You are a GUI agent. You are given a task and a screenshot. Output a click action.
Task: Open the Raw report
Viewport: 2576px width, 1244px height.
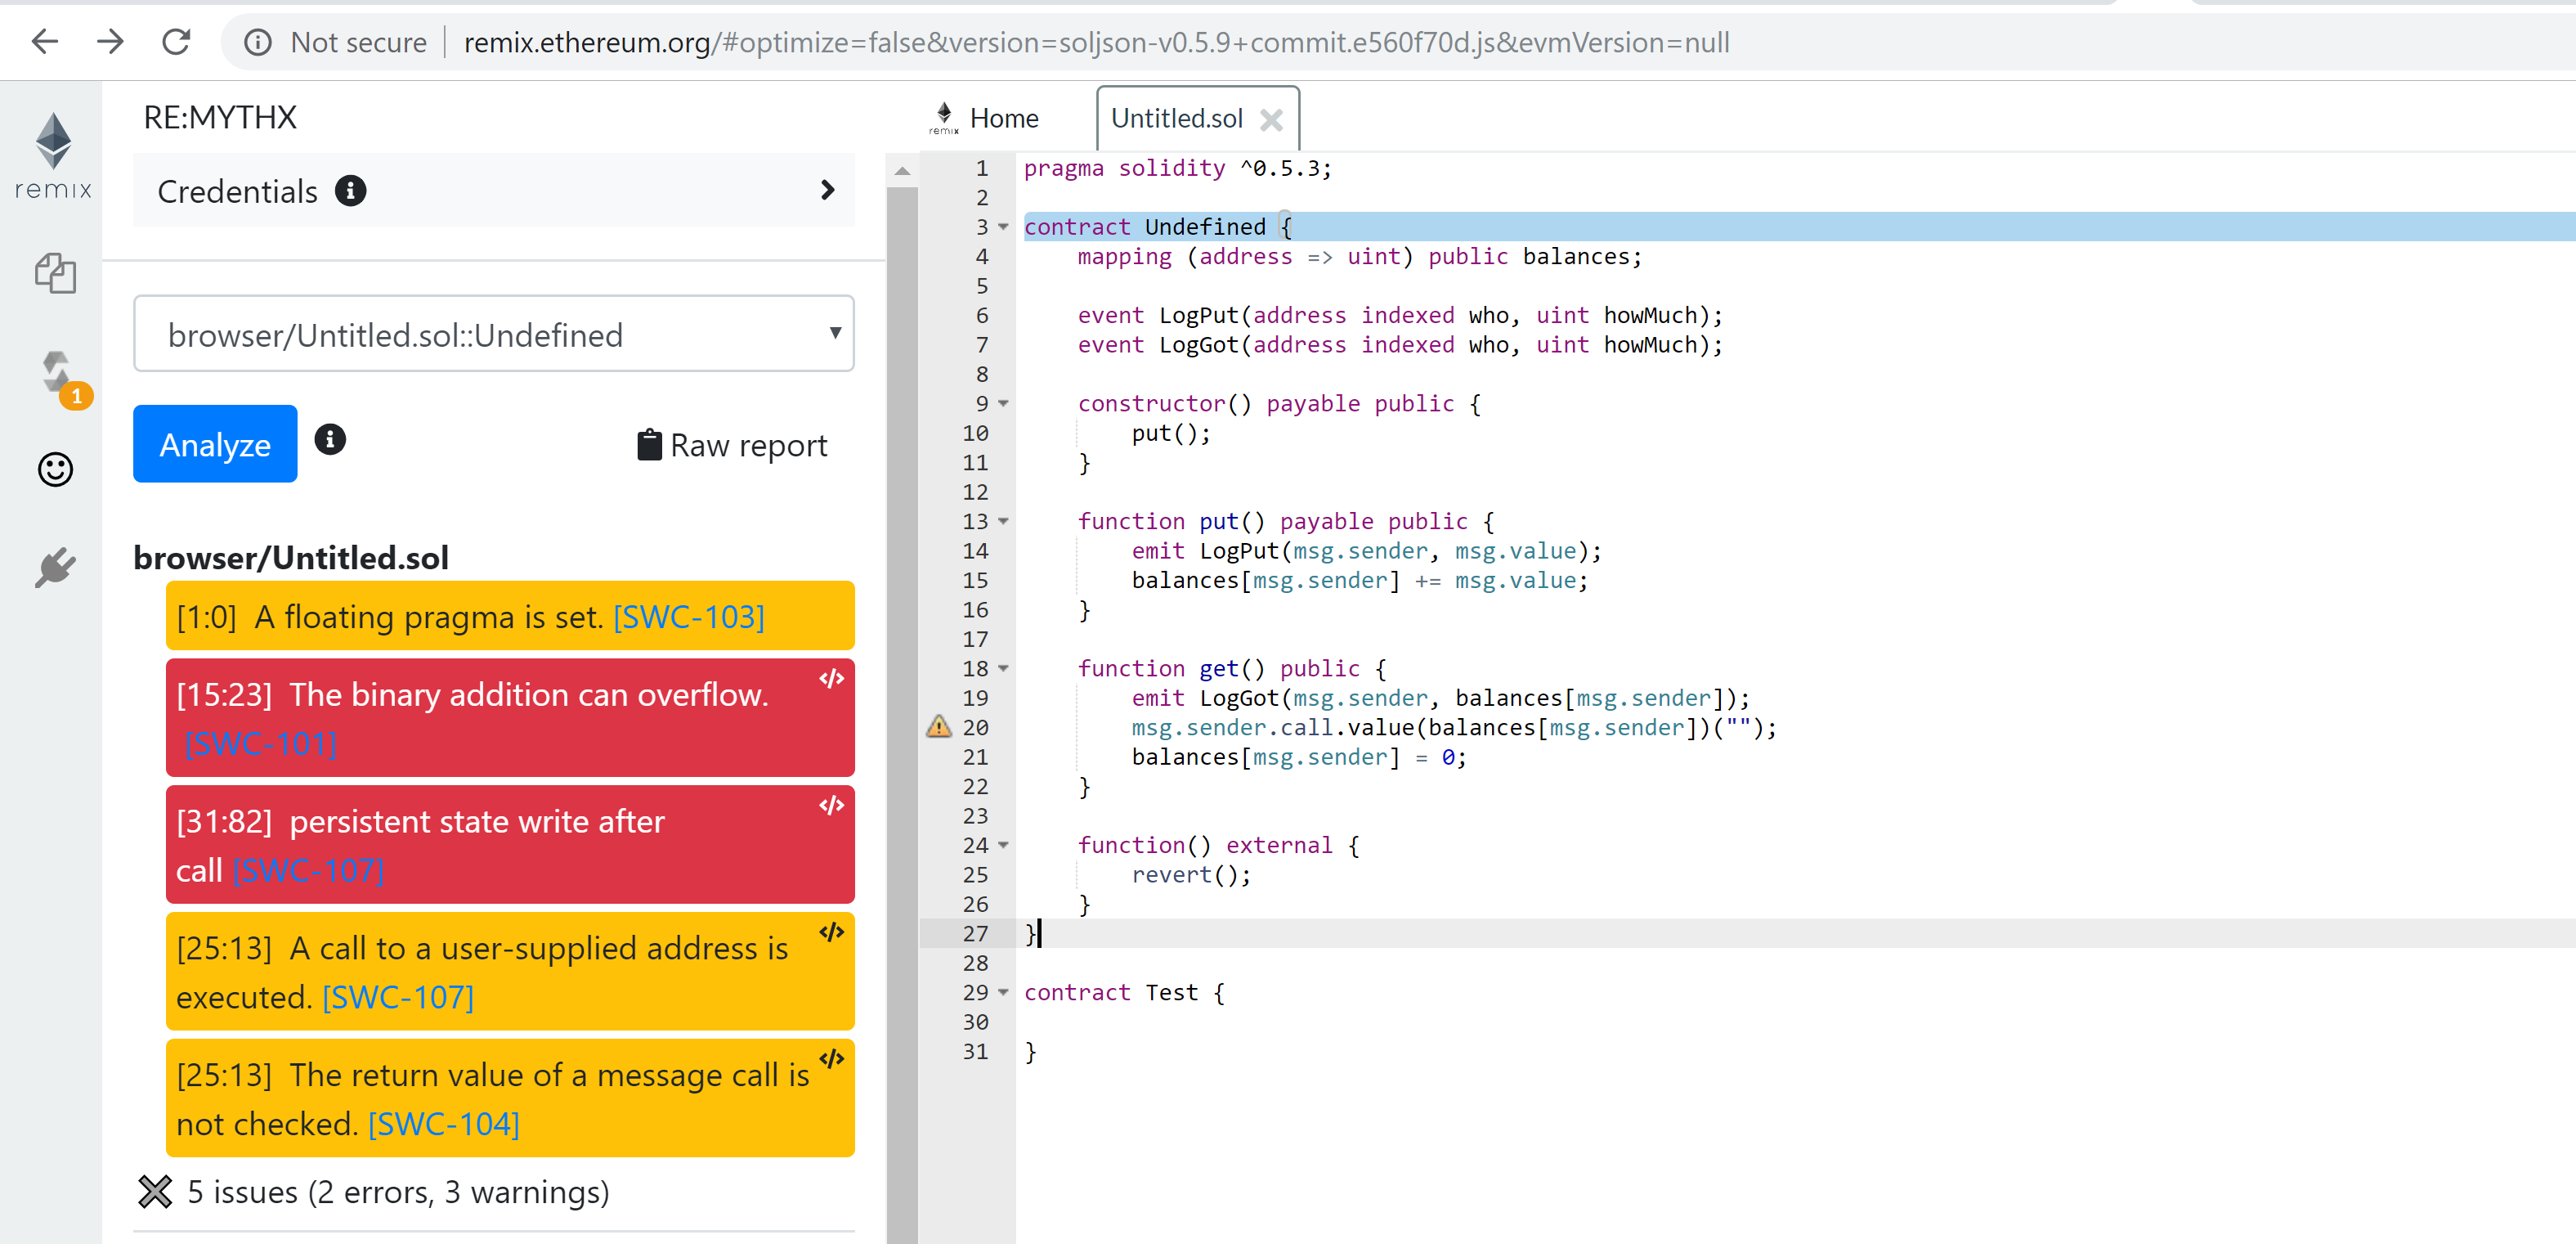click(x=733, y=444)
